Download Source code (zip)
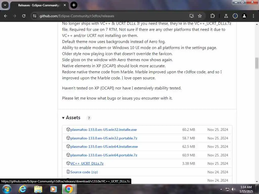Viewport: 259px width, 194px height. coord(84,172)
